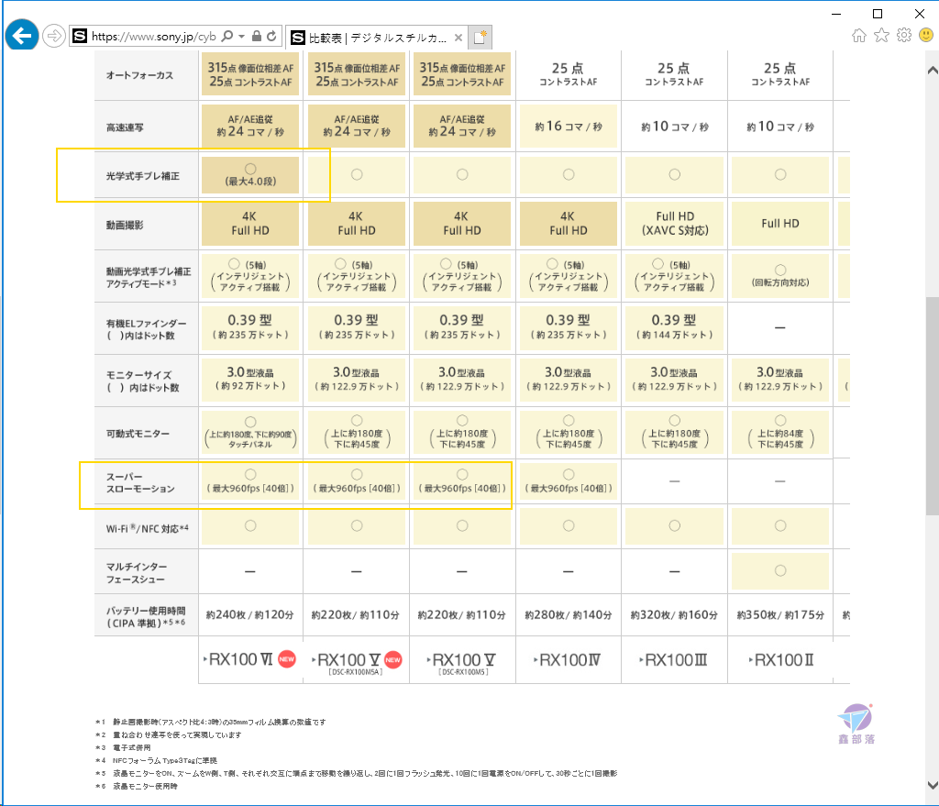
Task: Open the RX100 II product link
Action: [781, 660]
